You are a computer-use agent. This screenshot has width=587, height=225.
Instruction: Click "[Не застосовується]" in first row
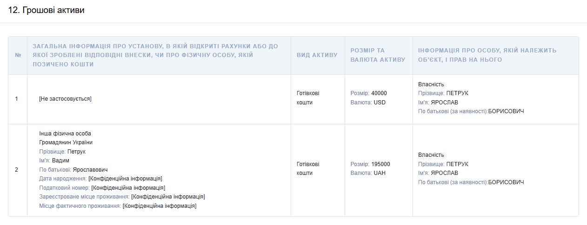click(65, 99)
